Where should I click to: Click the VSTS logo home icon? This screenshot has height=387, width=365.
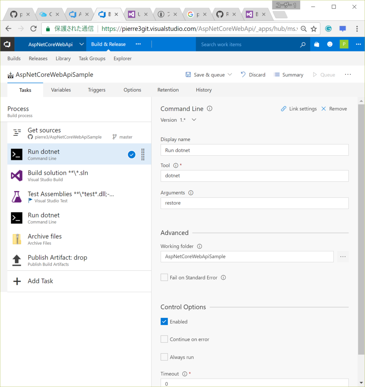click(x=7, y=45)
